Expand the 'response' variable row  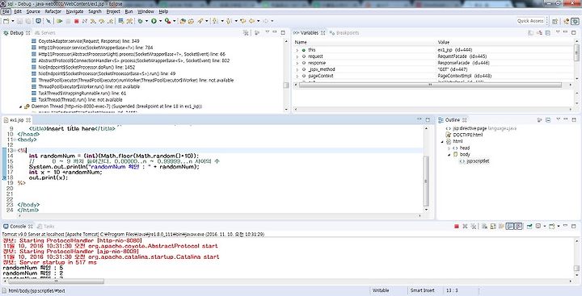297,63
